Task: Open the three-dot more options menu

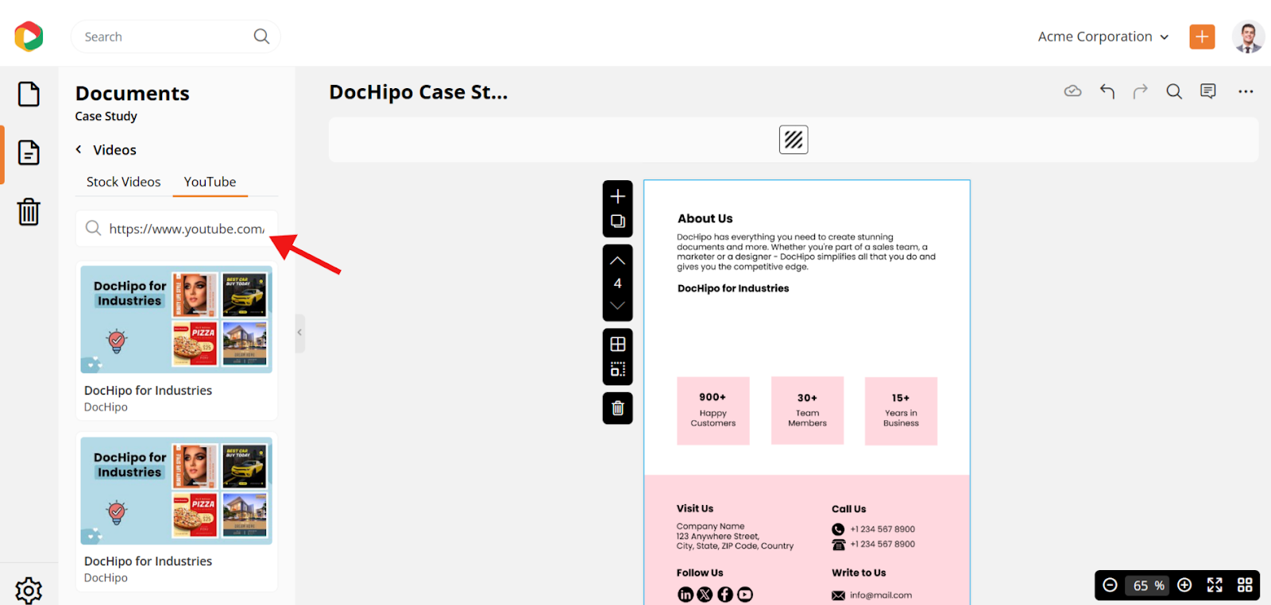Action: (x=1246, y=91)
